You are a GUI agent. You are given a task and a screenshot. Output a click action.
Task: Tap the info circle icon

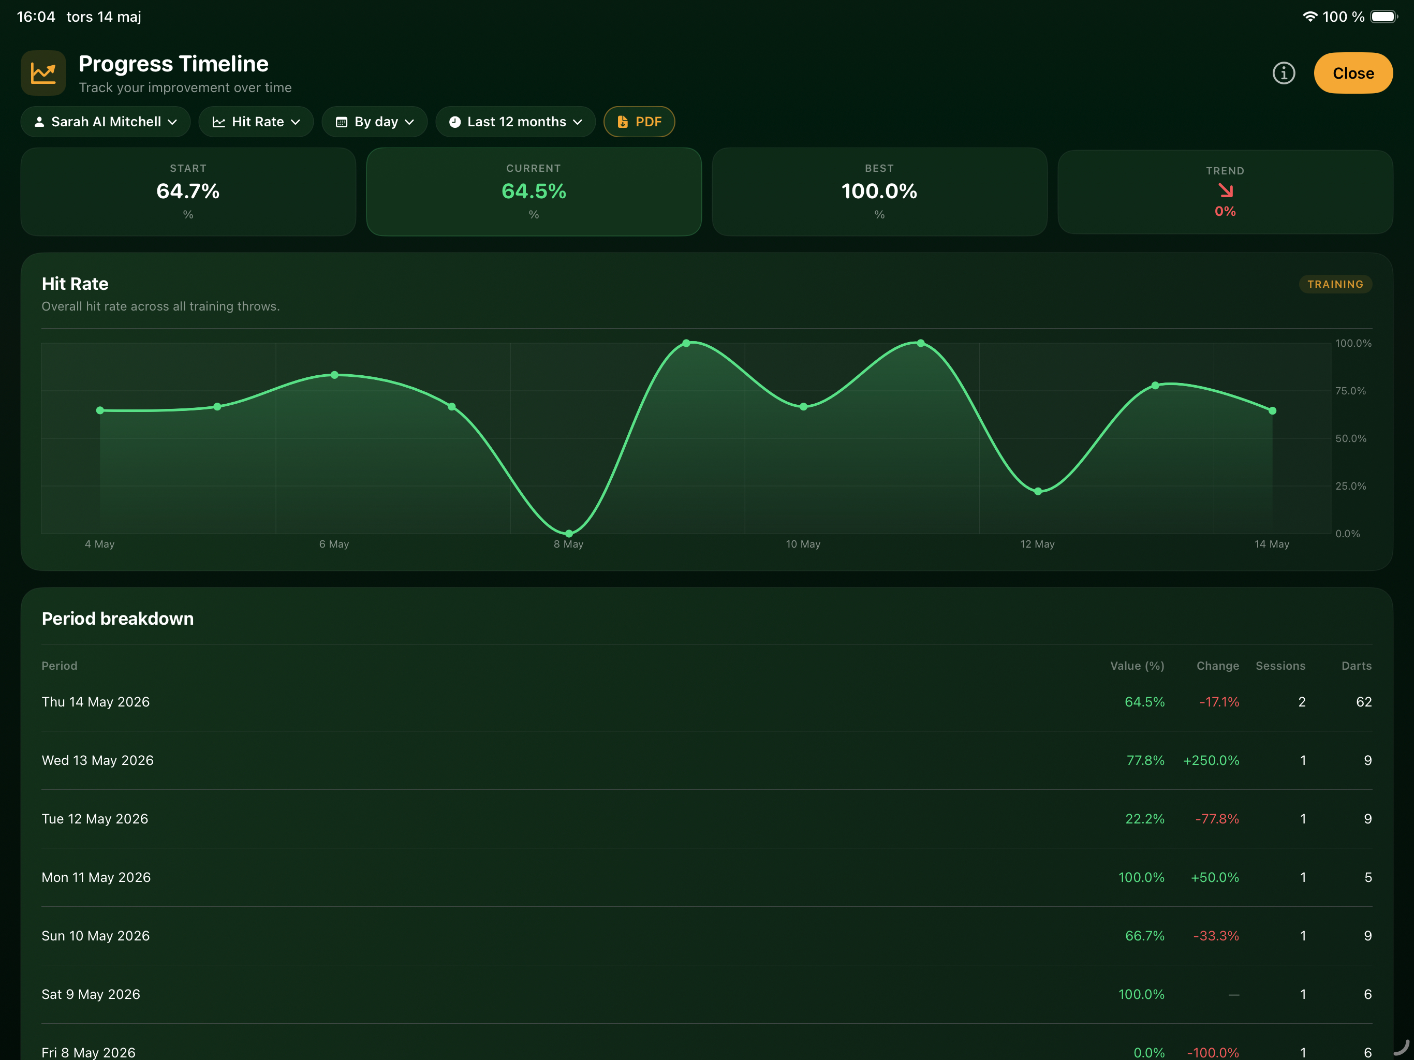1284,73
